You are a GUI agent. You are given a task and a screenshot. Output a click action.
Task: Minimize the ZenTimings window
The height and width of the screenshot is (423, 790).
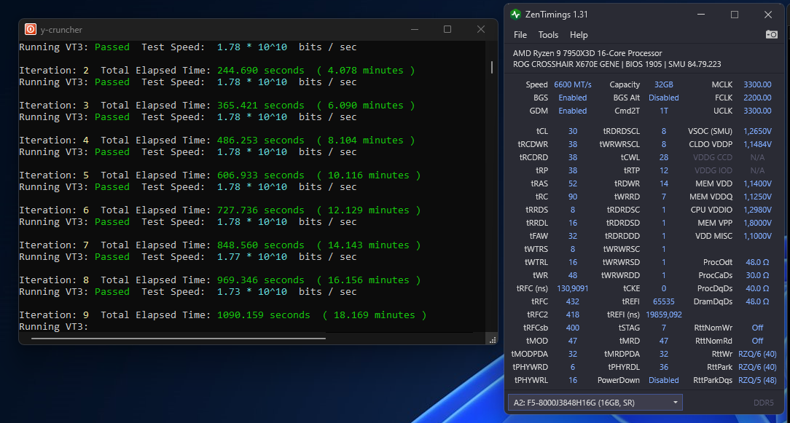pyautogui.click(x=701, y=15)
